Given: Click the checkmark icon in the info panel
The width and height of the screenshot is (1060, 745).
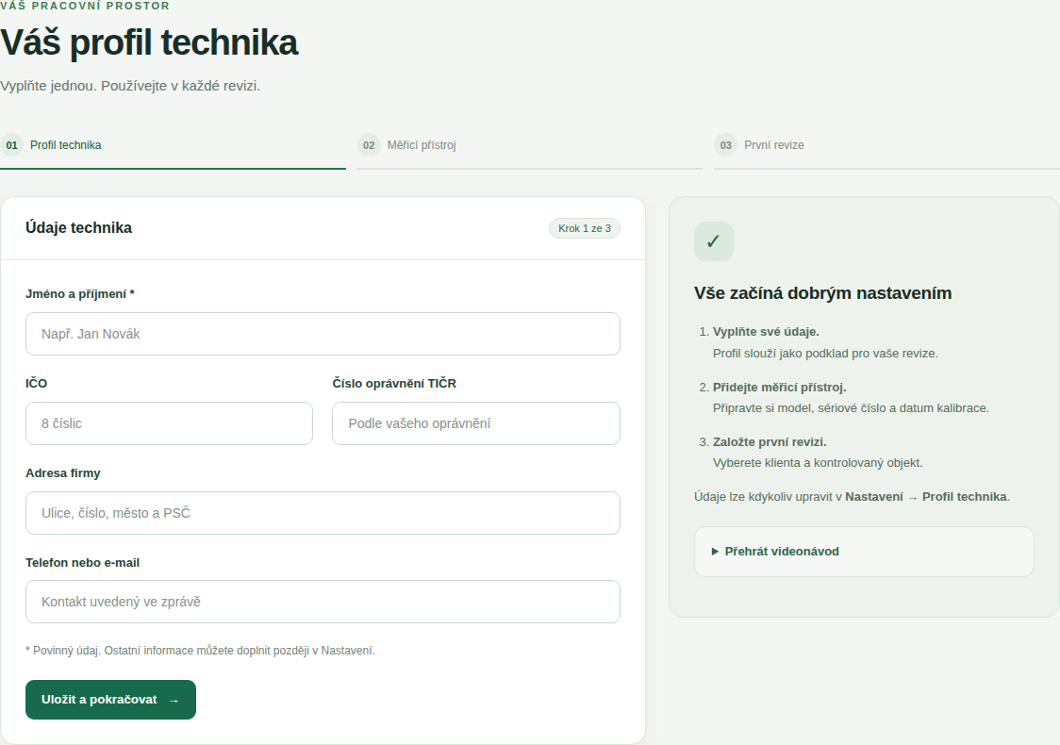Looking at the screenshot, I should (x=713, y=241).
